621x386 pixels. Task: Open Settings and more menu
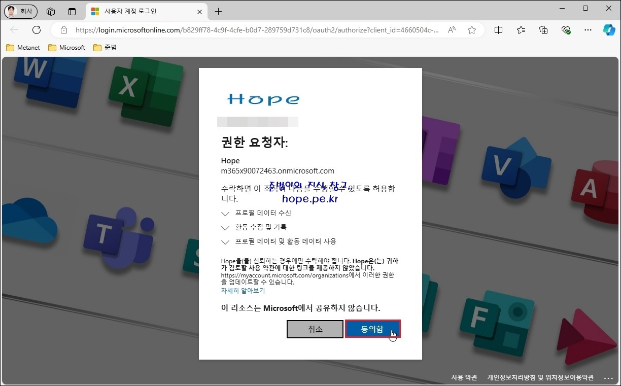point(588,30)
